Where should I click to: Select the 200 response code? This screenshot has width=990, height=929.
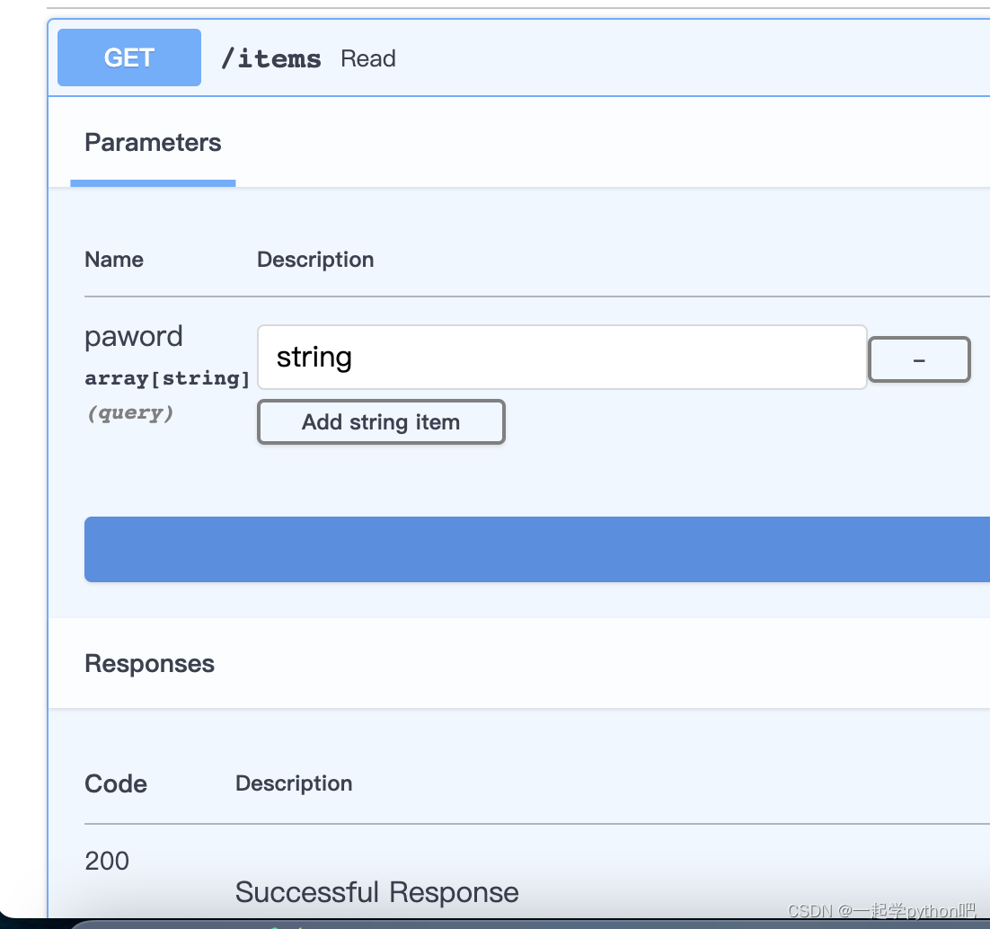[107, 861]
